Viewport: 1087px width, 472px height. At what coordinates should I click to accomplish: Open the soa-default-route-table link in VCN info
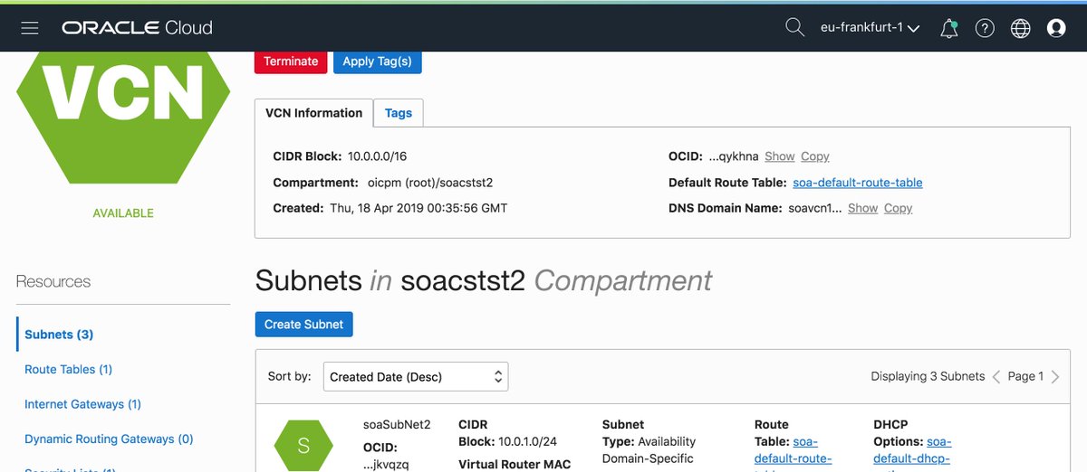click(x=858, y=183)
